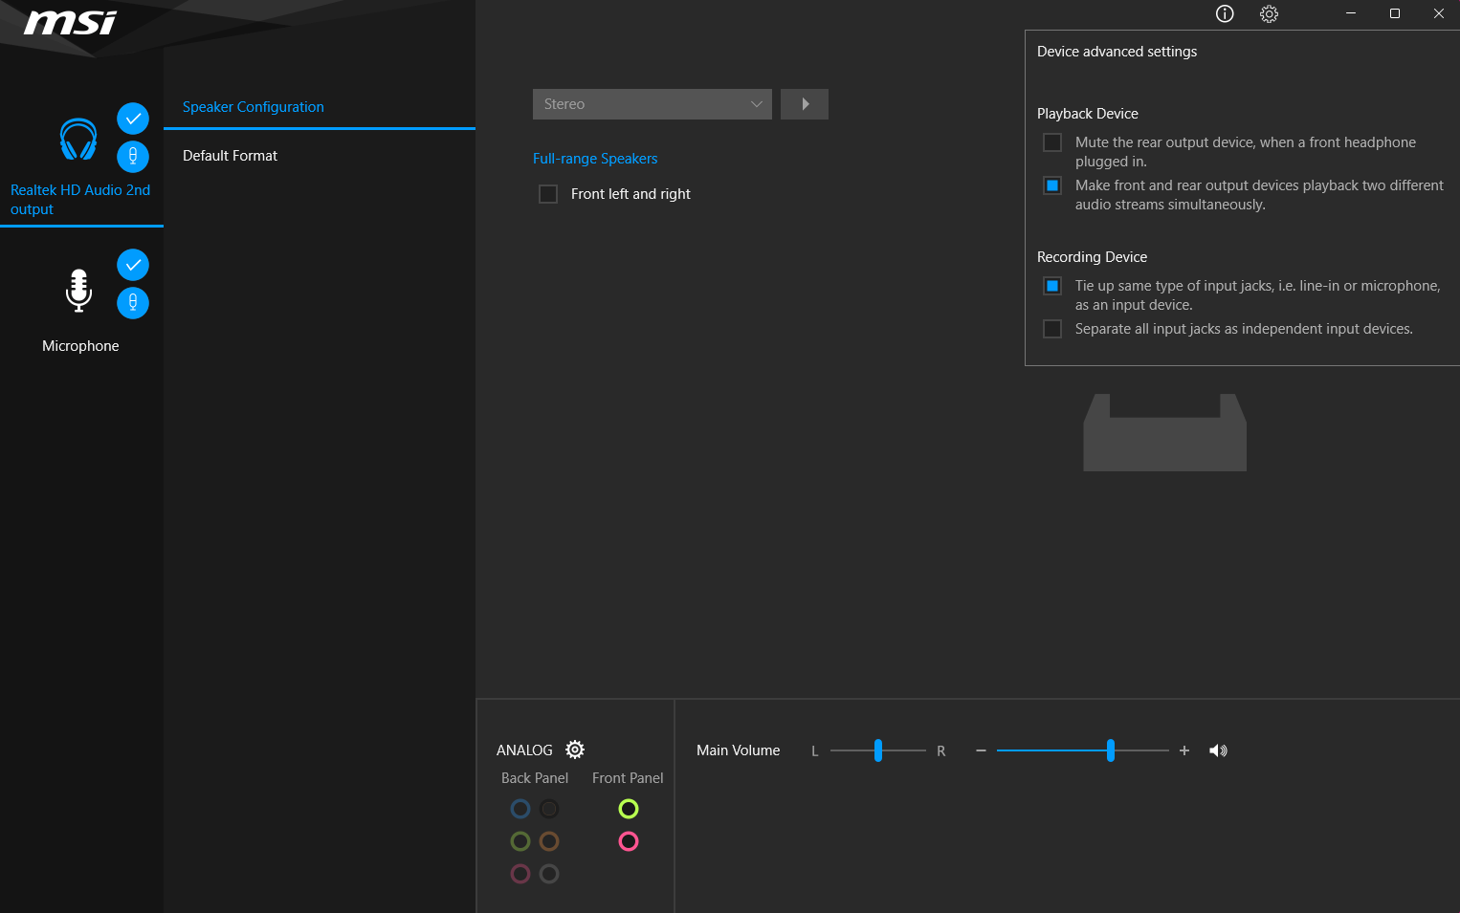The width and height of the screenshot is (1460, 913).
Task: Click the ANALOG label
Action: click(524, 750)
